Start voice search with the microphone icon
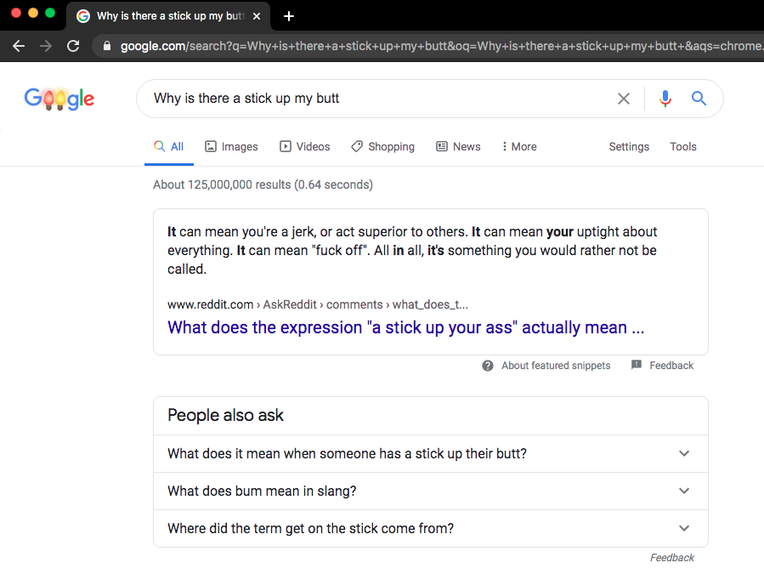 665,99
